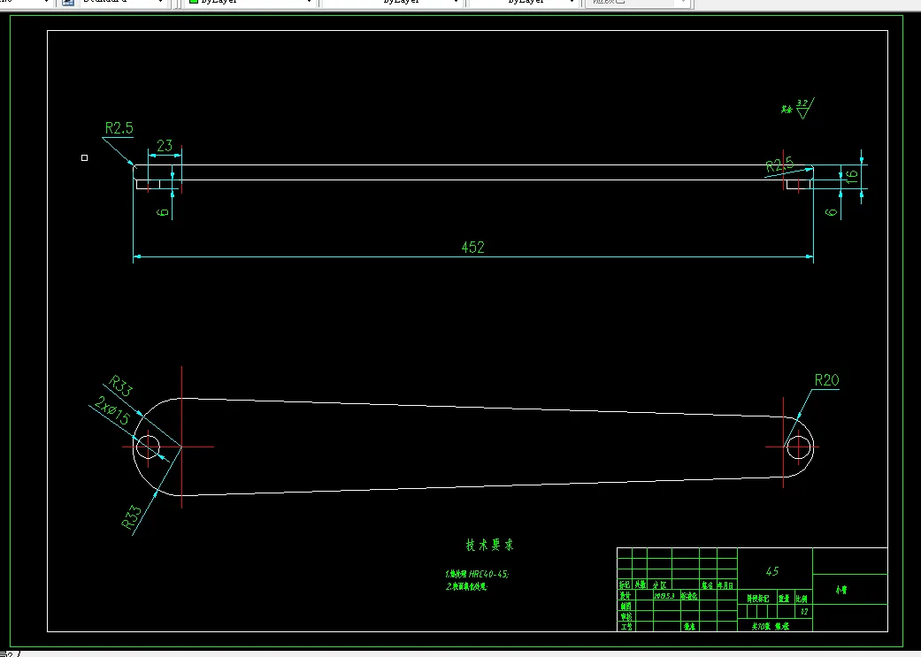Image resolution: width=921 pixels, height=657 pixels.
Task: Select the 年月日 label in title block
Action: (725, 585)
